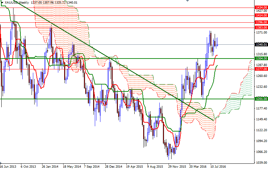Click the 1066.20 price scale value

[x=261, y=152]
